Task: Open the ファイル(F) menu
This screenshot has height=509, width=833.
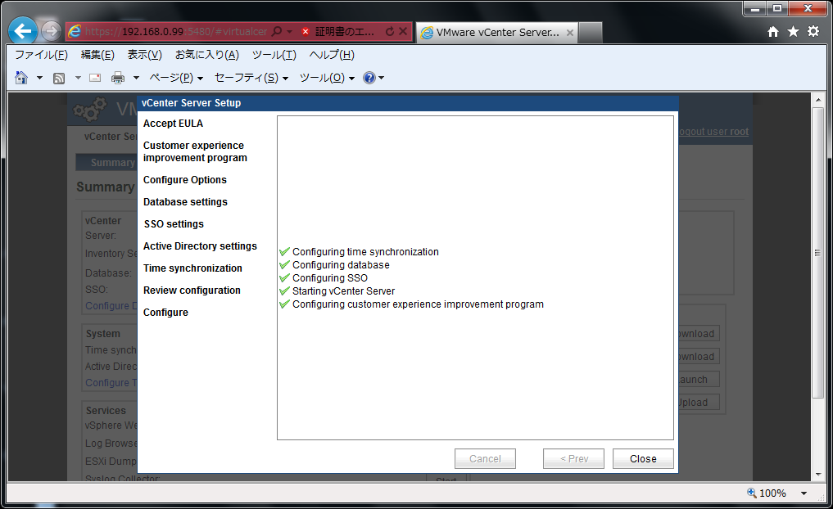Action: tap(41, 55)
